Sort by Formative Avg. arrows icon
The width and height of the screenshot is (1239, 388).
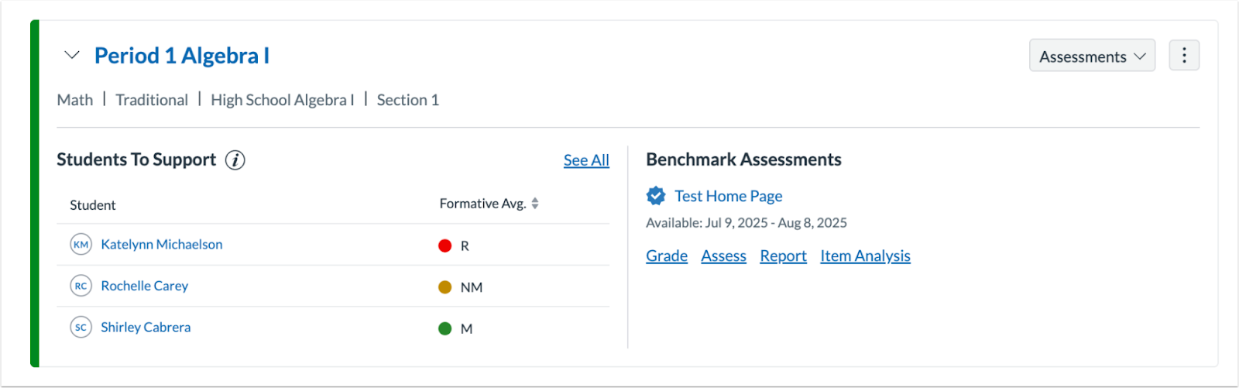pyautogui.click(x=535, y=204)
